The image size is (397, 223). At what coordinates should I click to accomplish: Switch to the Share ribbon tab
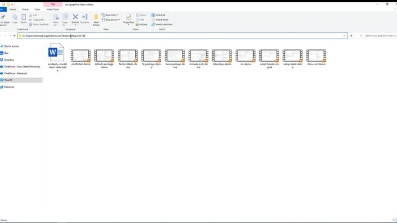25,9
